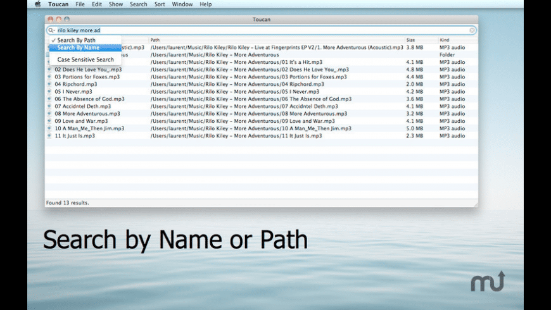Select row '08 More Adventurous.mp3'
This screenshot has width=551, height=310.
(x=262, y=114)
